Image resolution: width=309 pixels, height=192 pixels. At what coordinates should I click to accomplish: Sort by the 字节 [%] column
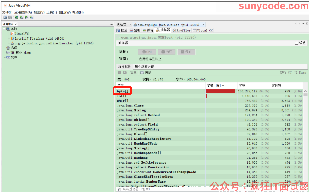point(221,86)
